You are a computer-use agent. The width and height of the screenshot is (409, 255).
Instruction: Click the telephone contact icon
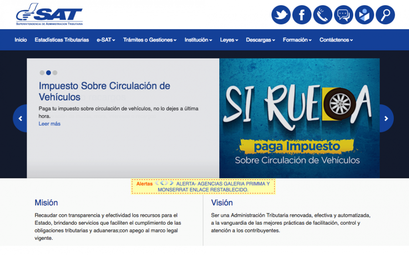pyautogui.click(x=322, y=14)
